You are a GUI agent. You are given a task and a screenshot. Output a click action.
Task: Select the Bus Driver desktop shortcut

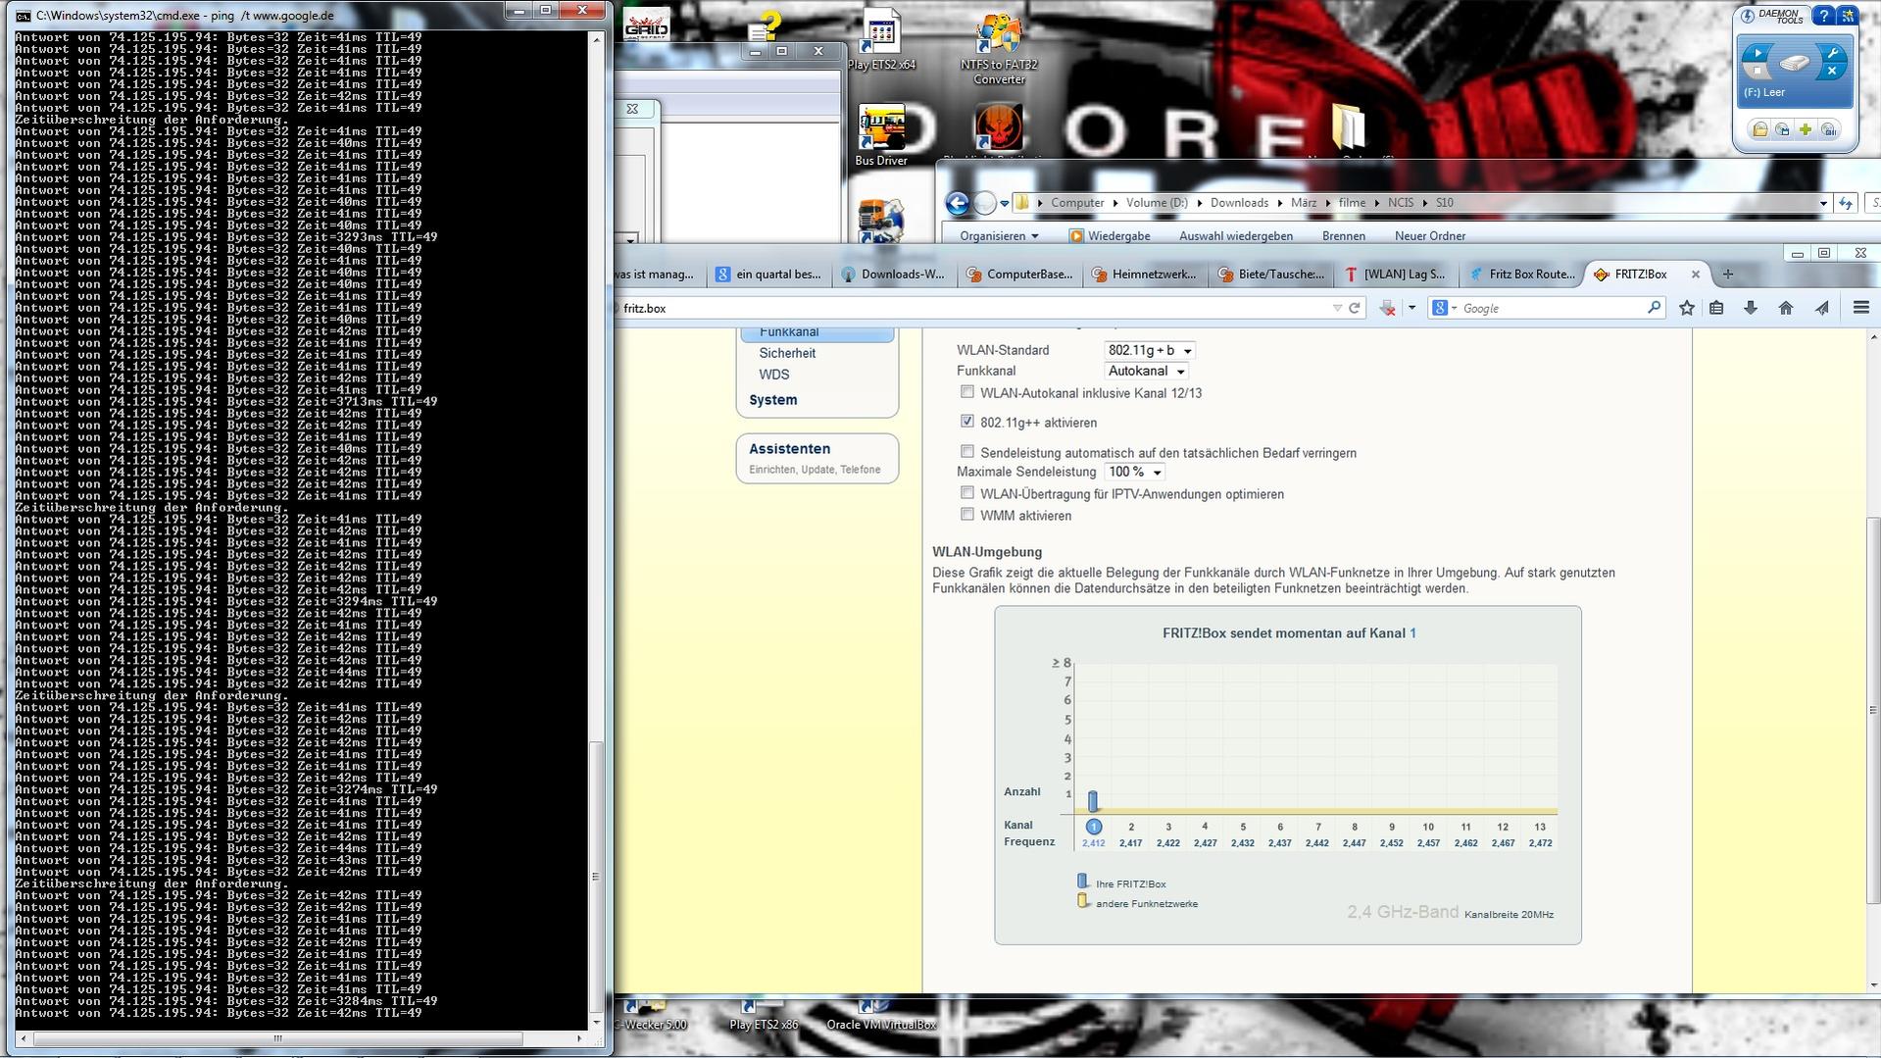point(881,135)
